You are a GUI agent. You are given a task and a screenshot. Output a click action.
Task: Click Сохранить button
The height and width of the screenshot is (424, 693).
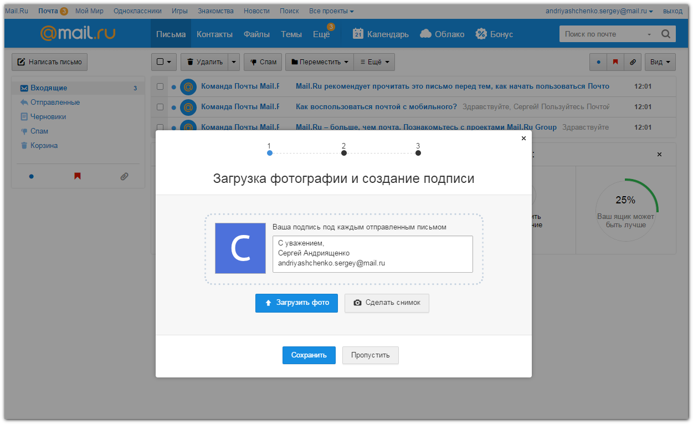point(309,355)
